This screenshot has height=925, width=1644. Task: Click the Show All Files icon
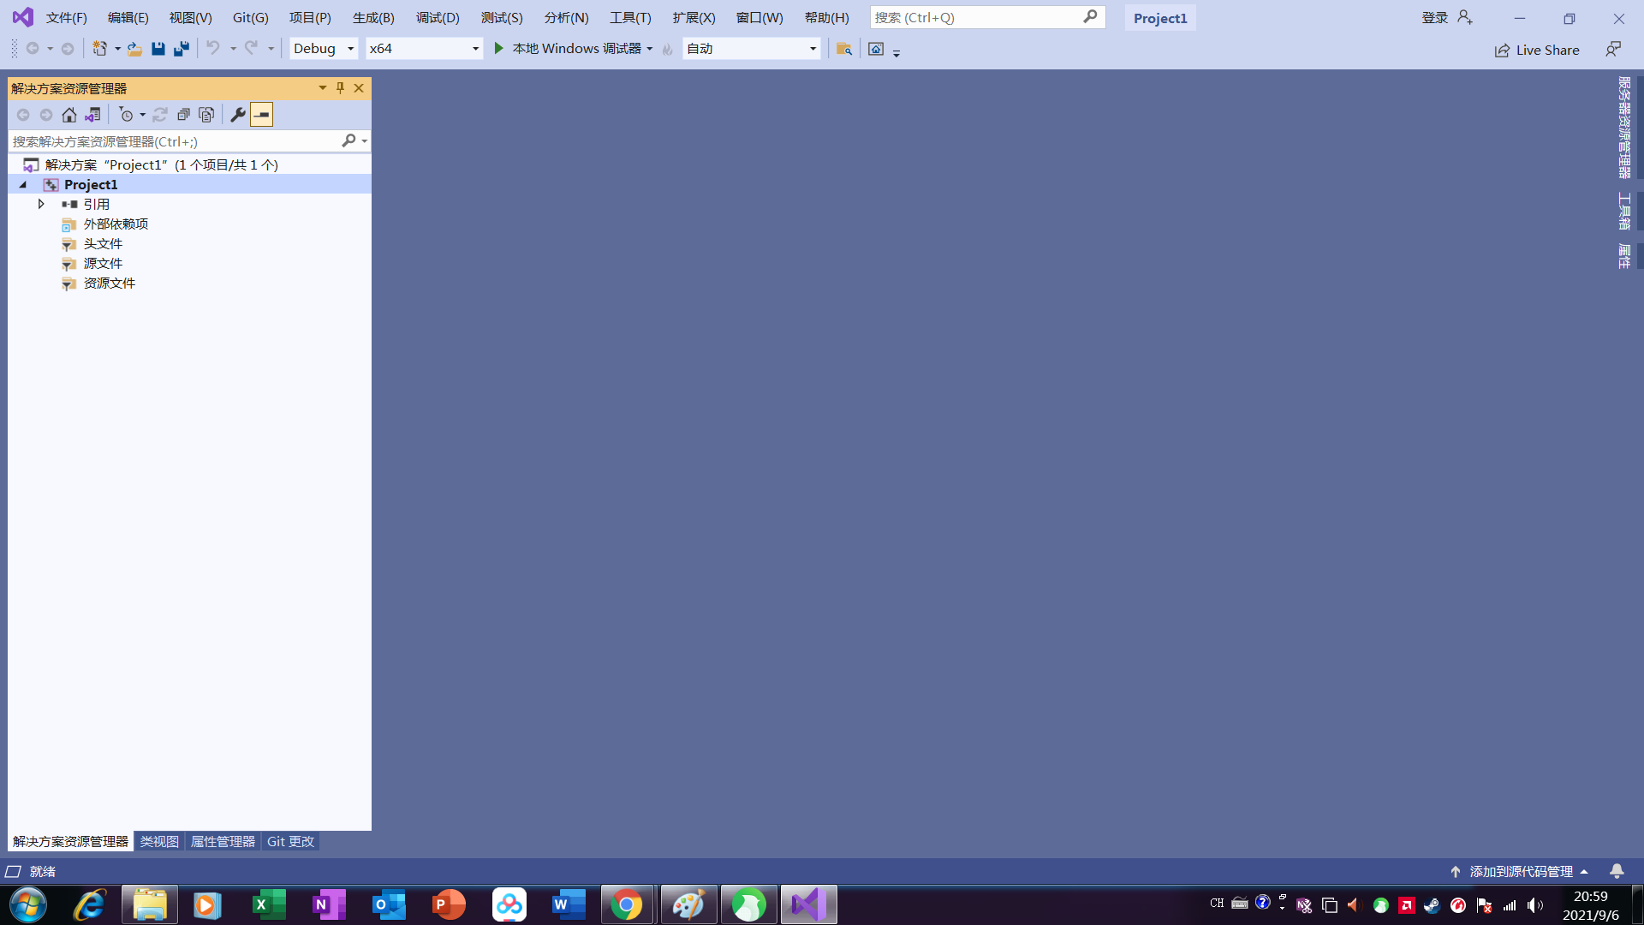point(206,115)
